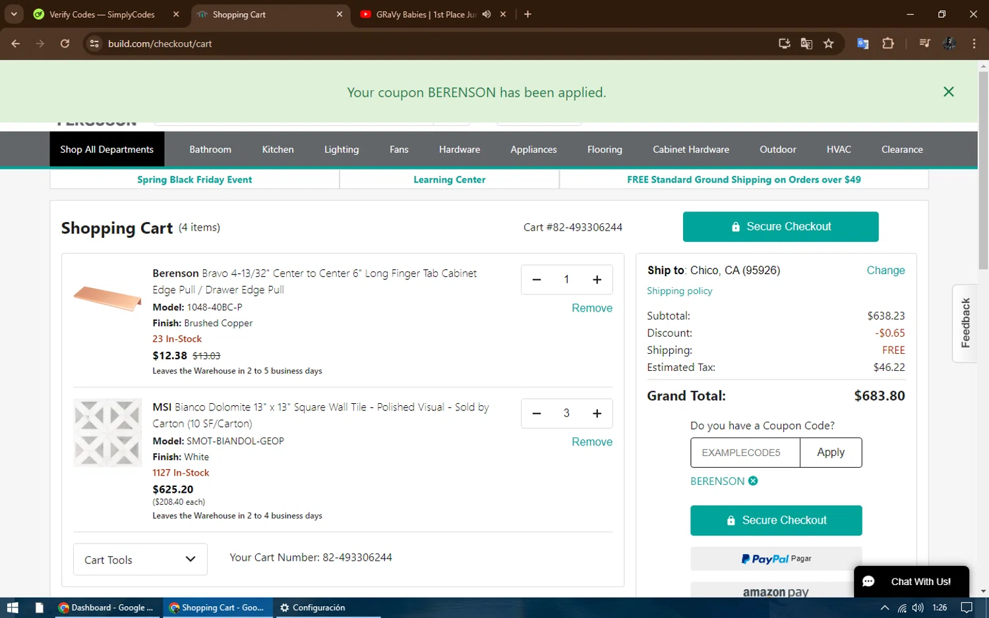The image size is (989, 618).
Task: Dismiss the coupon applied banner
Action: point(949,92)
